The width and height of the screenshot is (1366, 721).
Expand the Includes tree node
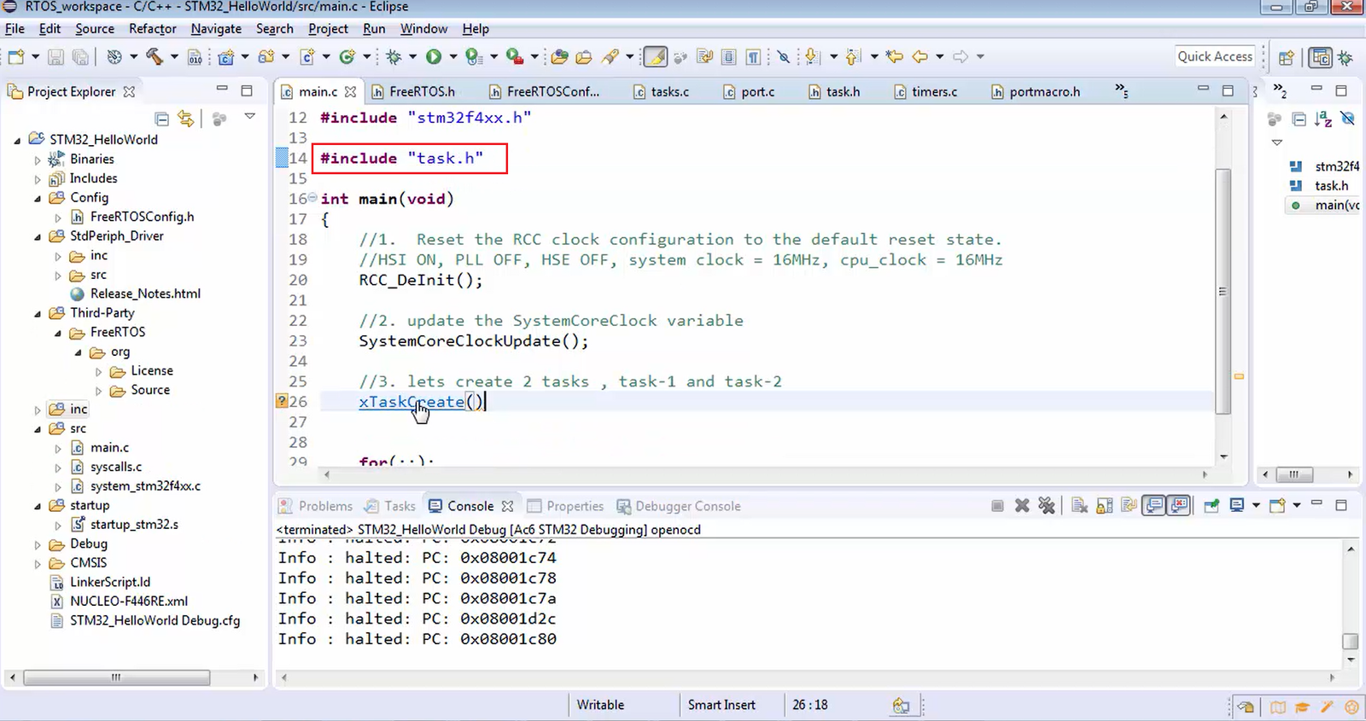(x=38, y=179)
